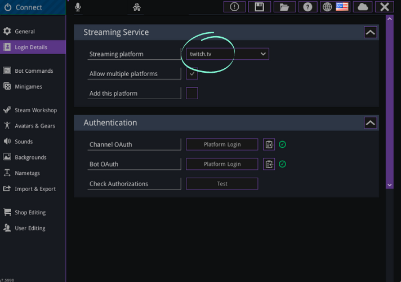Viewport: 401px width, 282px height.
Task: Enable the Add this platform checkbox
Action: (192, 93)
